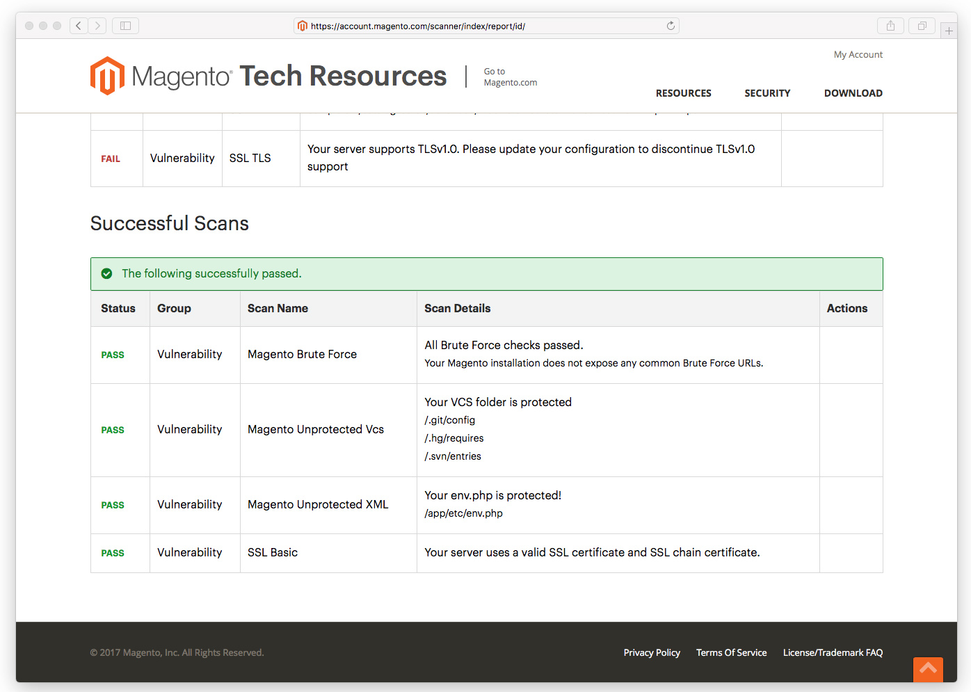Open the SECURITY menu

[767, 92]
